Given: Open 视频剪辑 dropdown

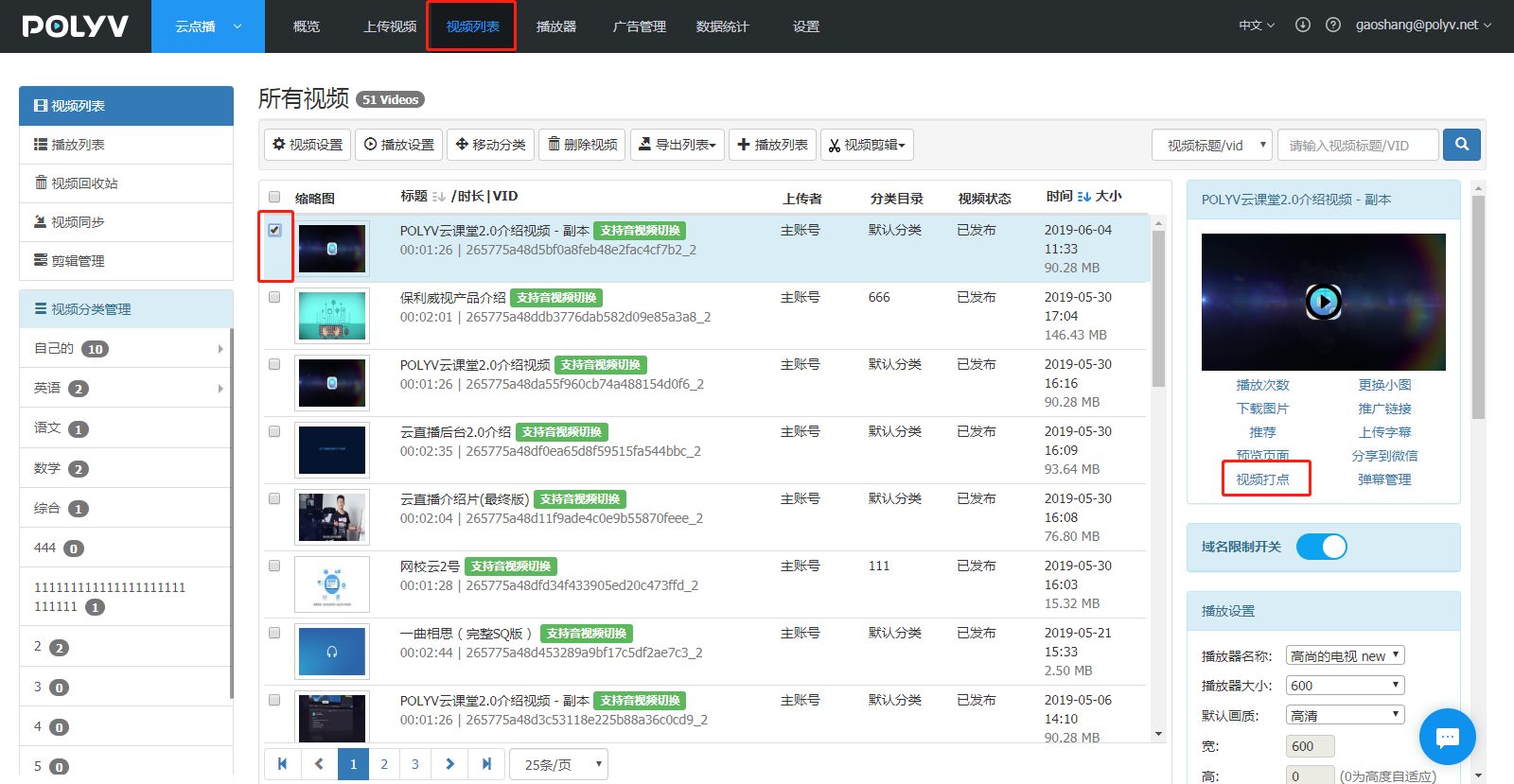Looking at the screenshot, I should [867, 145].
